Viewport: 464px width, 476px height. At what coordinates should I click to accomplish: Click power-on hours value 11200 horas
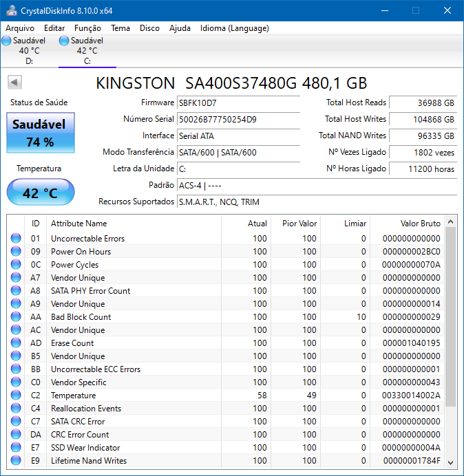pyautogui.click(x=423, y=169)
